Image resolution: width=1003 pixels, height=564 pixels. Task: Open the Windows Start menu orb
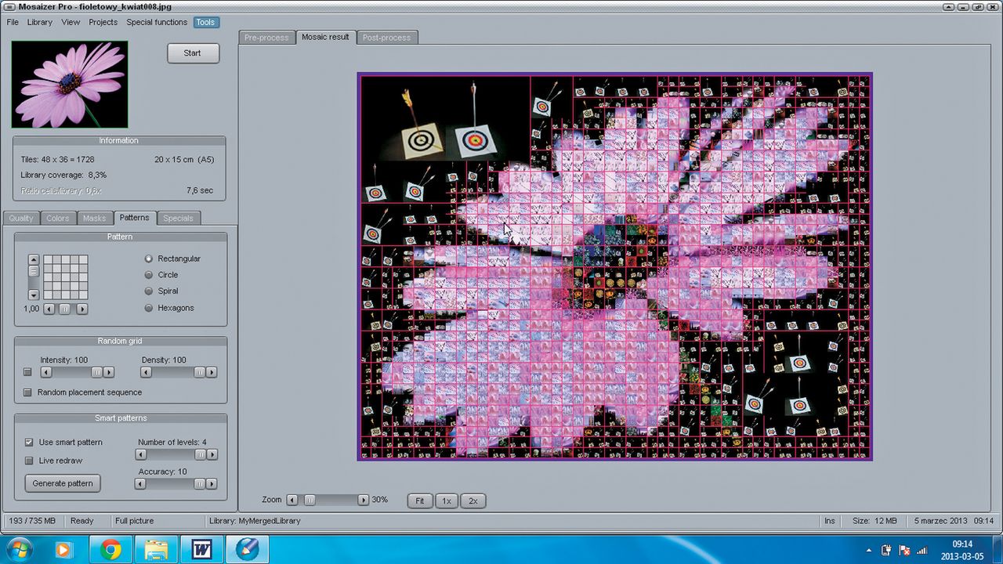tap(18, 550)
